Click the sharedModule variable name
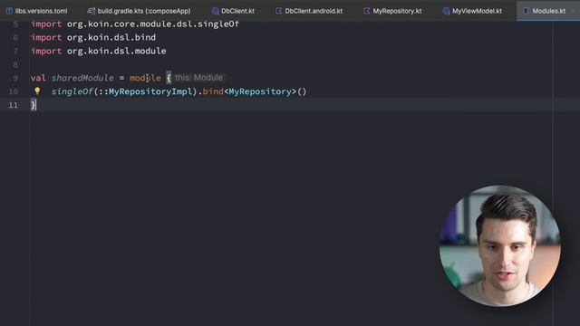 tap(82, 78)
